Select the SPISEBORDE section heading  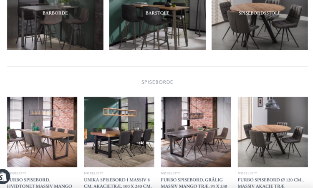(x=157, y=82)
